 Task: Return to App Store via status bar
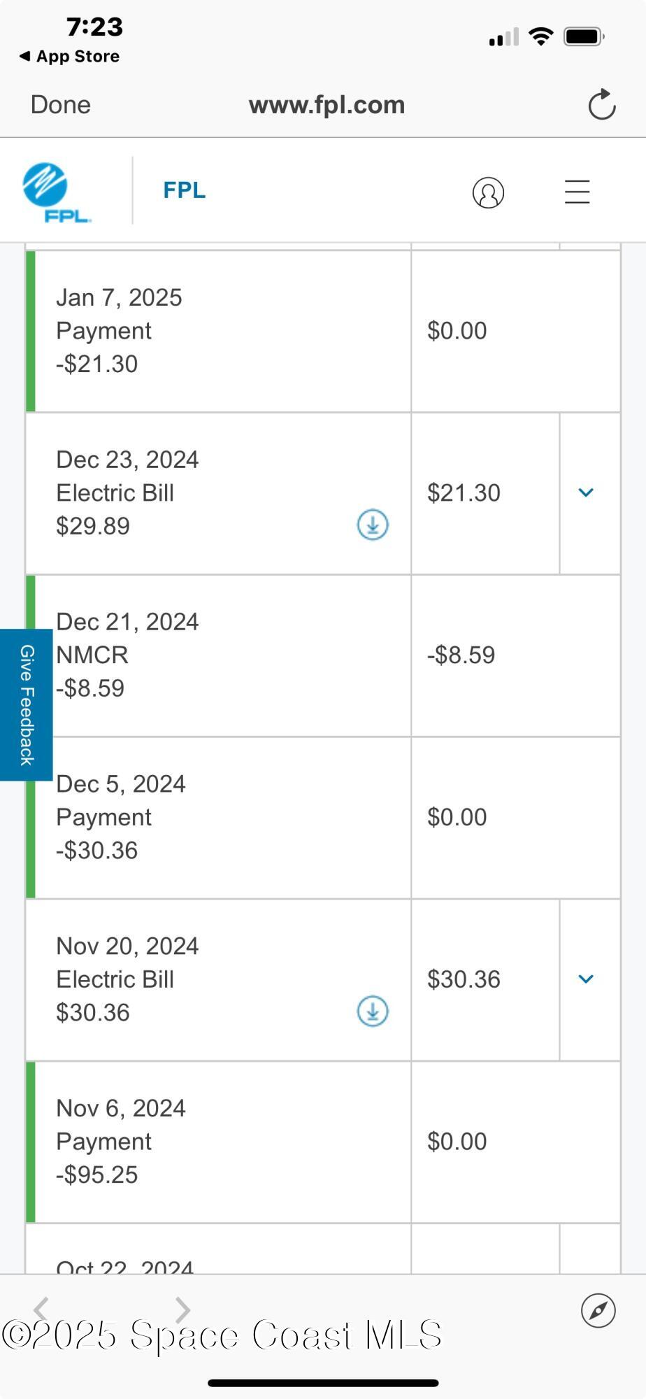70,57
